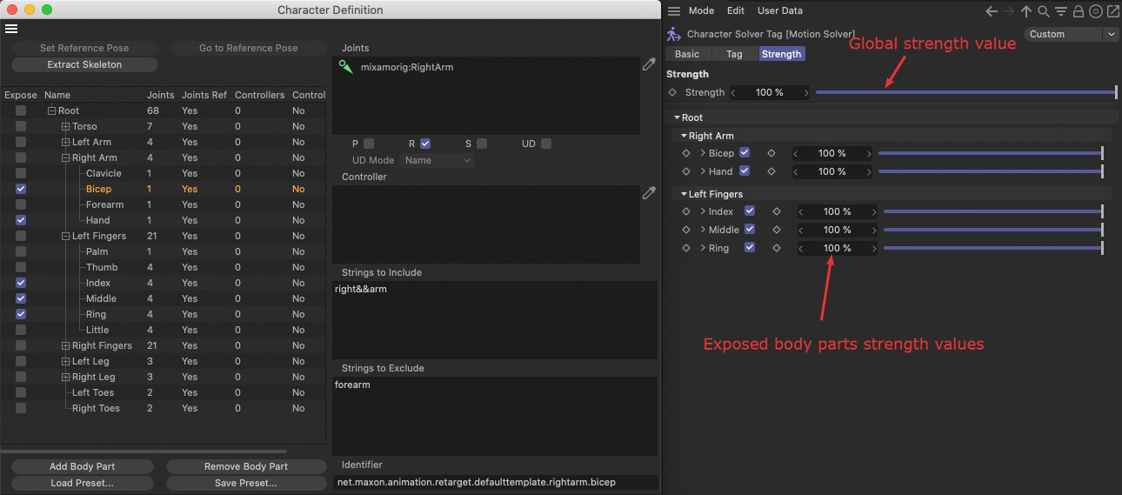Click the Hand strength value keyframe diamond
The image size is (1122, 495).
click(x=771, y=171)
